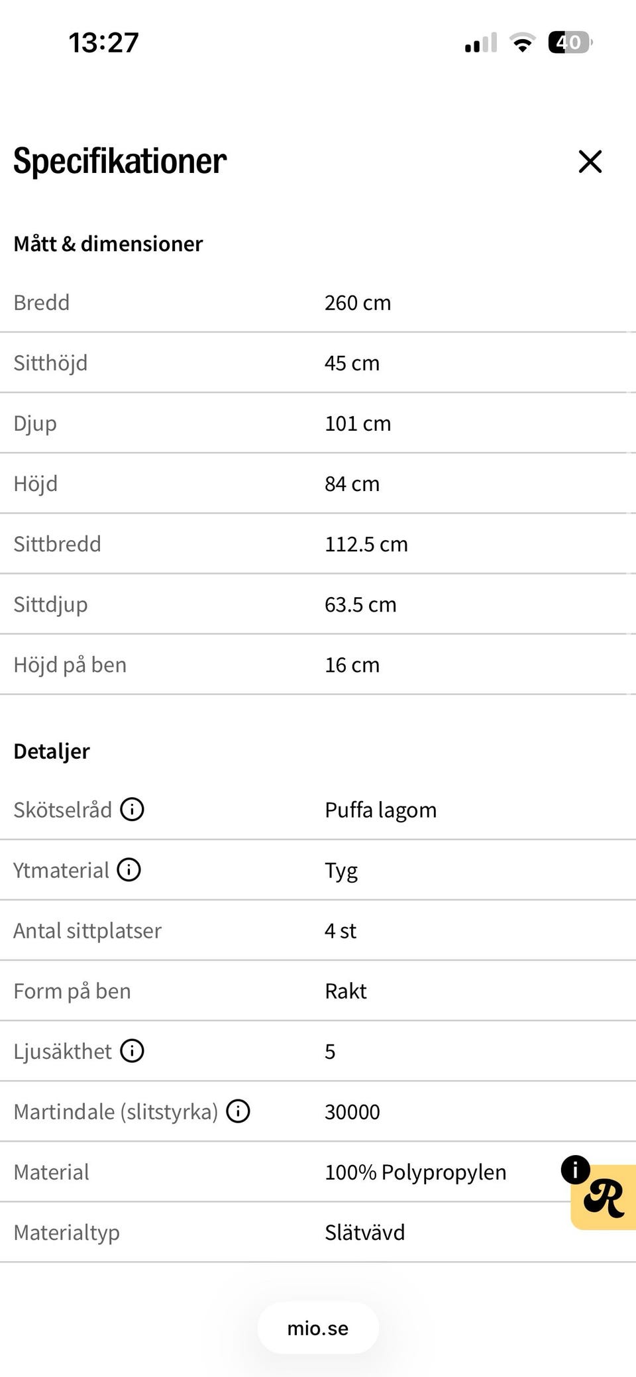Open info icon next to Skötselråd

click(x=132, y=809)
